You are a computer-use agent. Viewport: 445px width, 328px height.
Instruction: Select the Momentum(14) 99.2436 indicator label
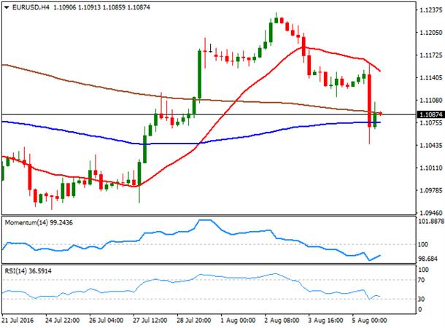point(39,223)
